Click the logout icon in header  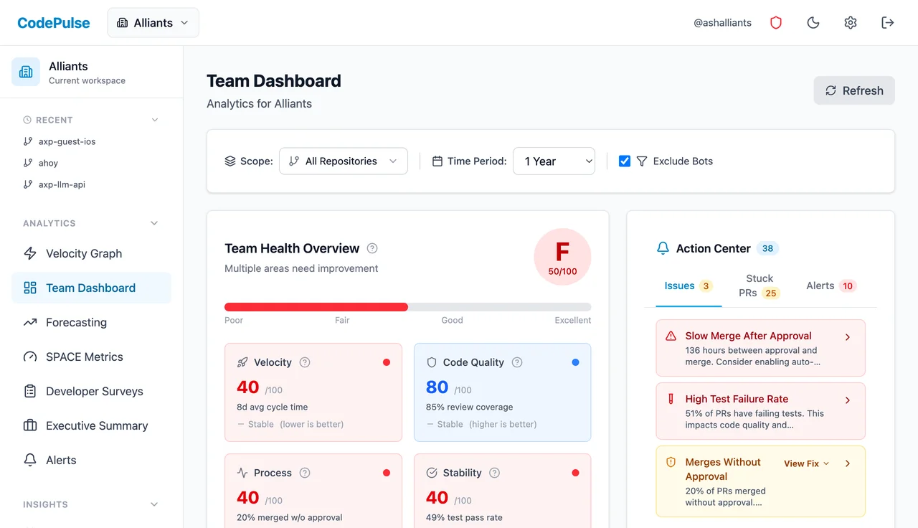[x=888, y=23]
